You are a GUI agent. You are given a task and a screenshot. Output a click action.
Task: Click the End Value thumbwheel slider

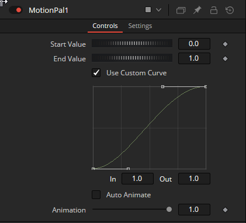[132, 58]
